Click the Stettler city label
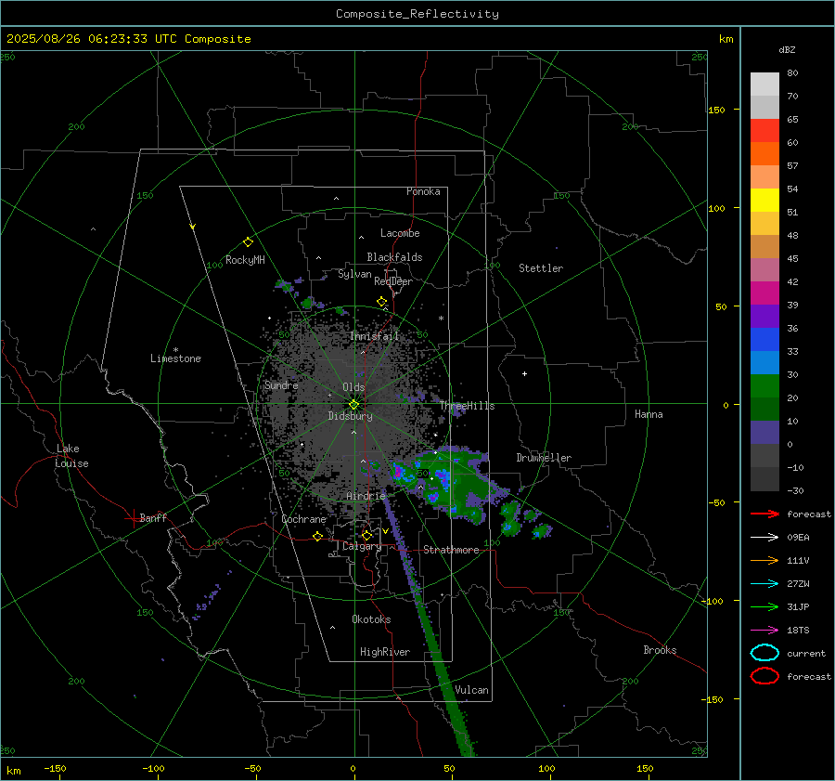 (541, 268)
